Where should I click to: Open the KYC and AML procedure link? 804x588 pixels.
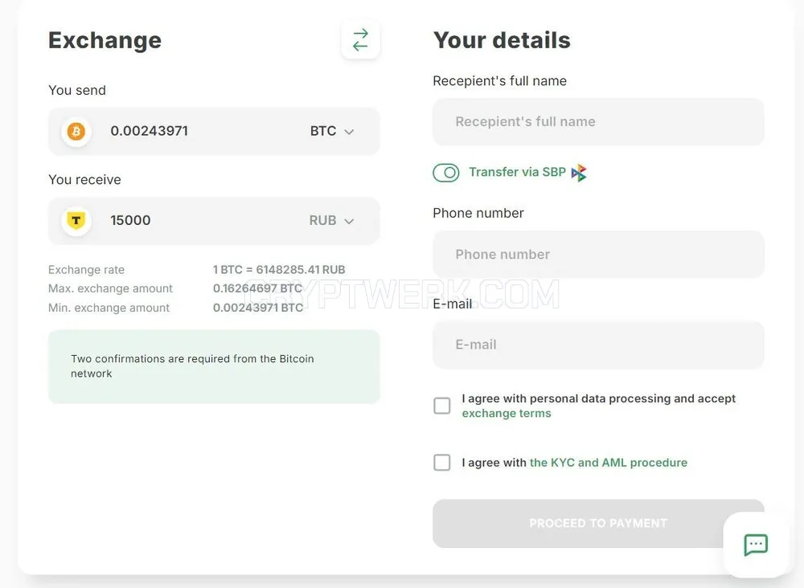click(608, 463)
